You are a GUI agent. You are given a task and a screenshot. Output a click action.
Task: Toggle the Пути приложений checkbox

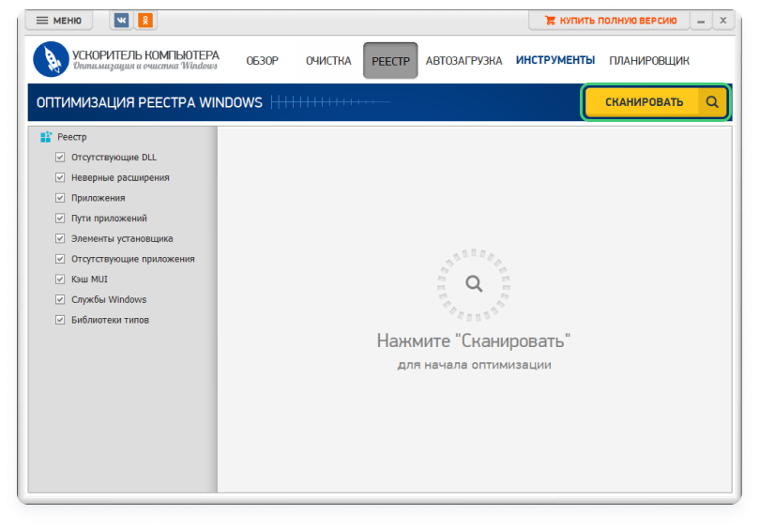[x=60, y=219]
